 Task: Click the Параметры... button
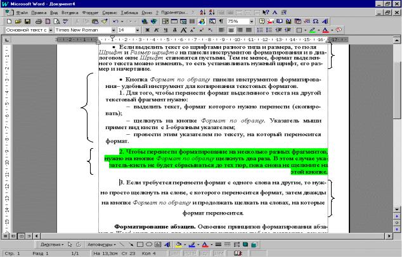coord(174,13)
